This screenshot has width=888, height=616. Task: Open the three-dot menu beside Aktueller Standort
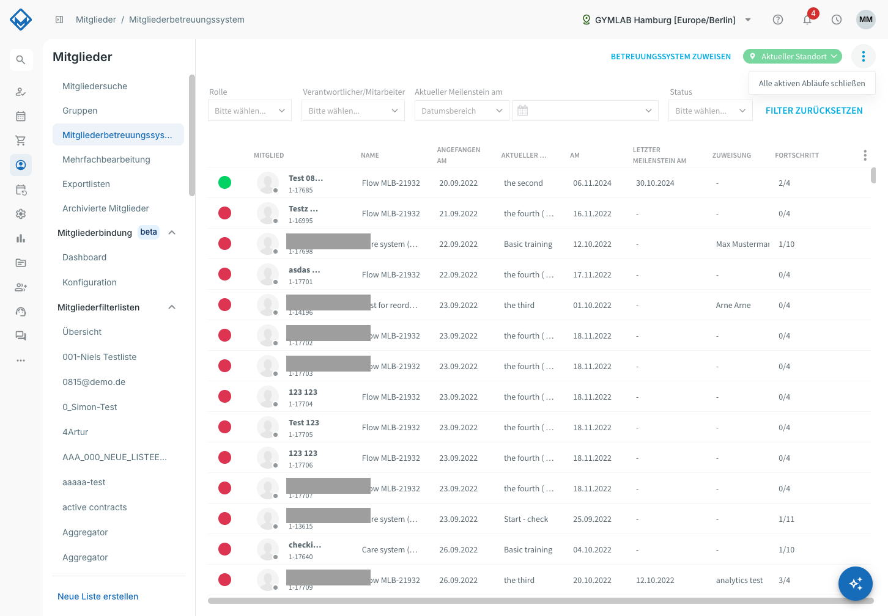[864, 56]
